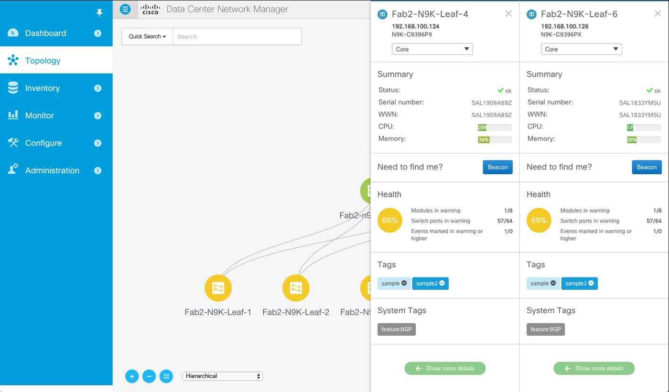
Task: Close the Fab2-N9K-Leaf-4 panel
Action: [x=508, y=14]
